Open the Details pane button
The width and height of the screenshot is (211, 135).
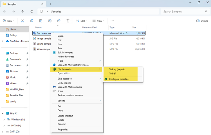click(202, 21)
